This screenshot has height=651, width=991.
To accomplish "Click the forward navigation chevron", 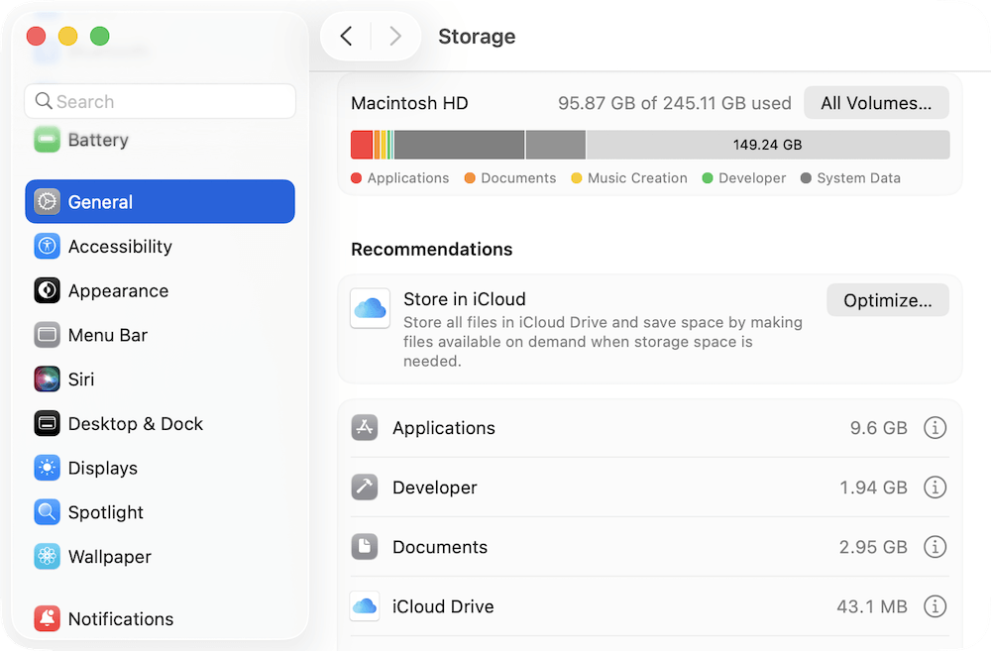I will coord(395,35).
